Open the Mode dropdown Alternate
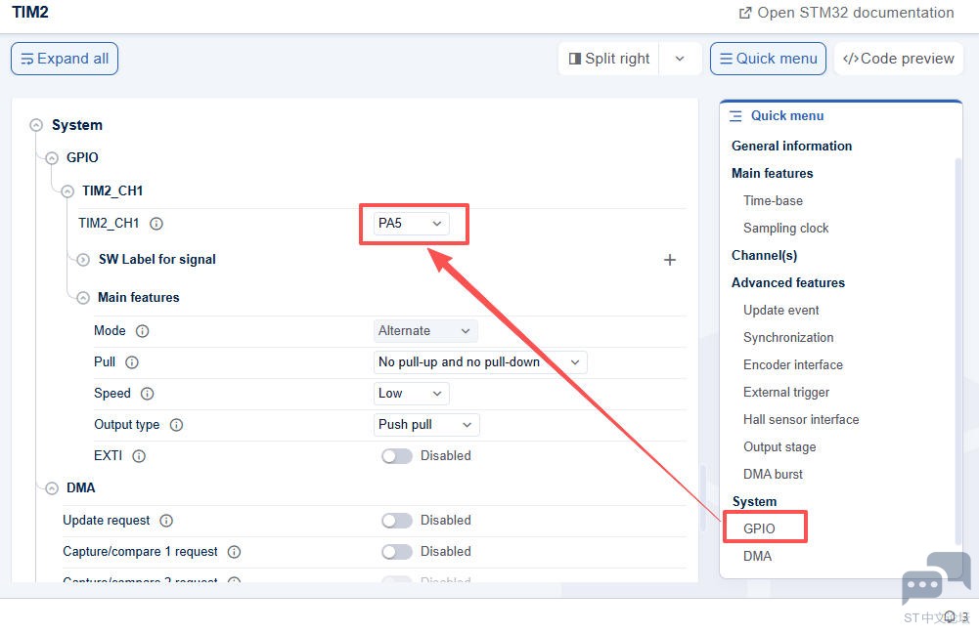This screenshot has height=633, width=979. (425, 330)
